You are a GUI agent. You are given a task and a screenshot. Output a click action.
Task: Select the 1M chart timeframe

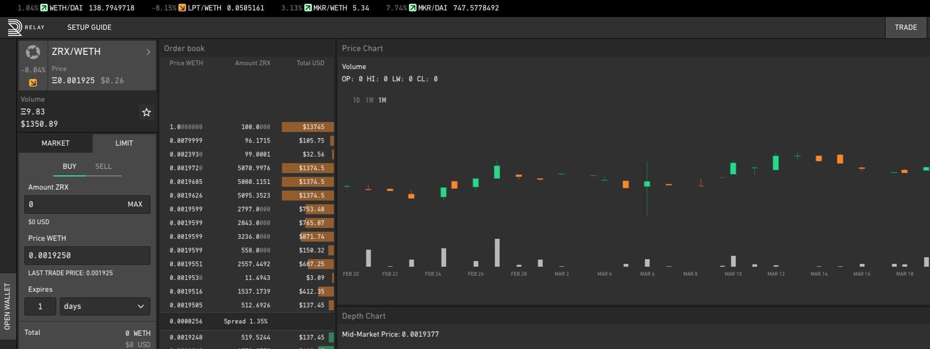pyautogui.click(x=382, y=100)
